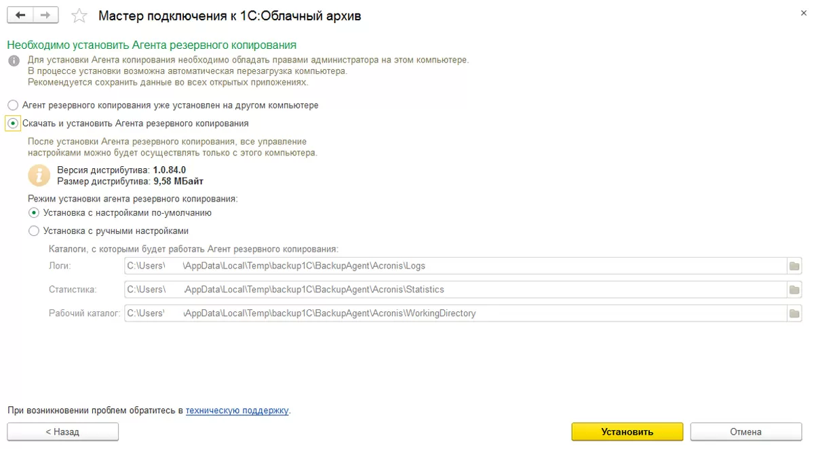Choose 'Установка с настройками по-умолчанию' mode
This screenshot has height=449, width=814.
(x=120, y=212)
